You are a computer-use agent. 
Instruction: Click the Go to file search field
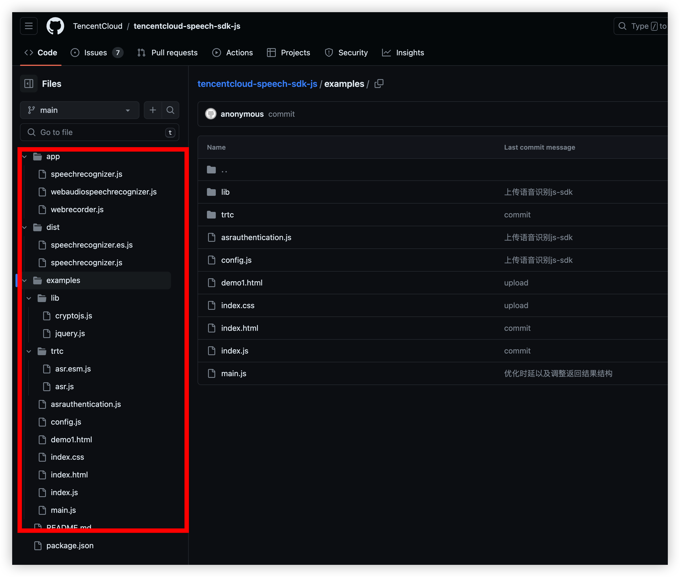99,132
